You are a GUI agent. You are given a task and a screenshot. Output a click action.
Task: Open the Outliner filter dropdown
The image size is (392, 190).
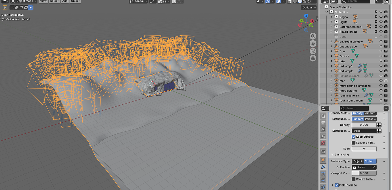pos(378,1)
